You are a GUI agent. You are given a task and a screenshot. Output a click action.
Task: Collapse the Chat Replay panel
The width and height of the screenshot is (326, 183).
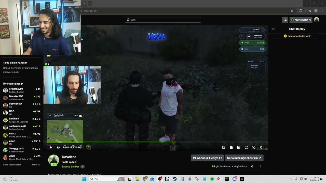(x=273, y=29)
